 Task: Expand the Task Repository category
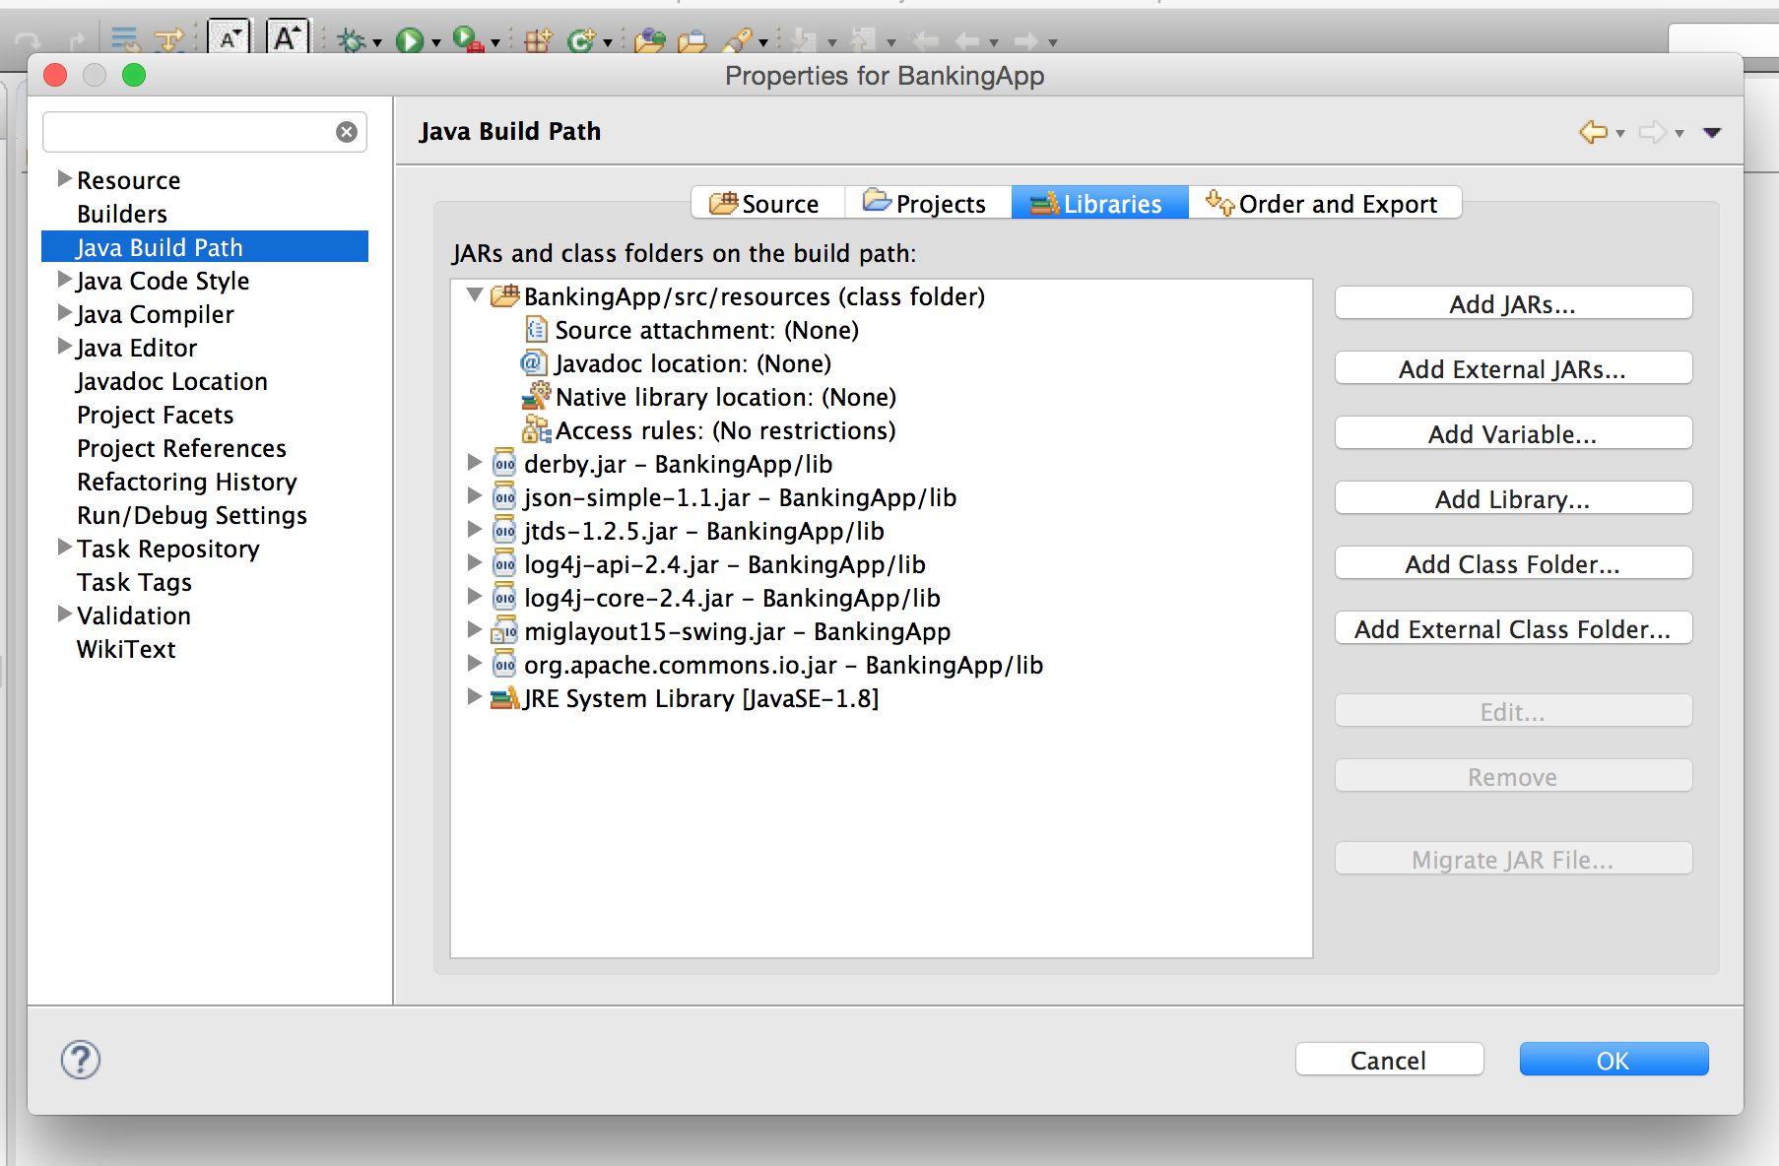(x=65, y=547)
